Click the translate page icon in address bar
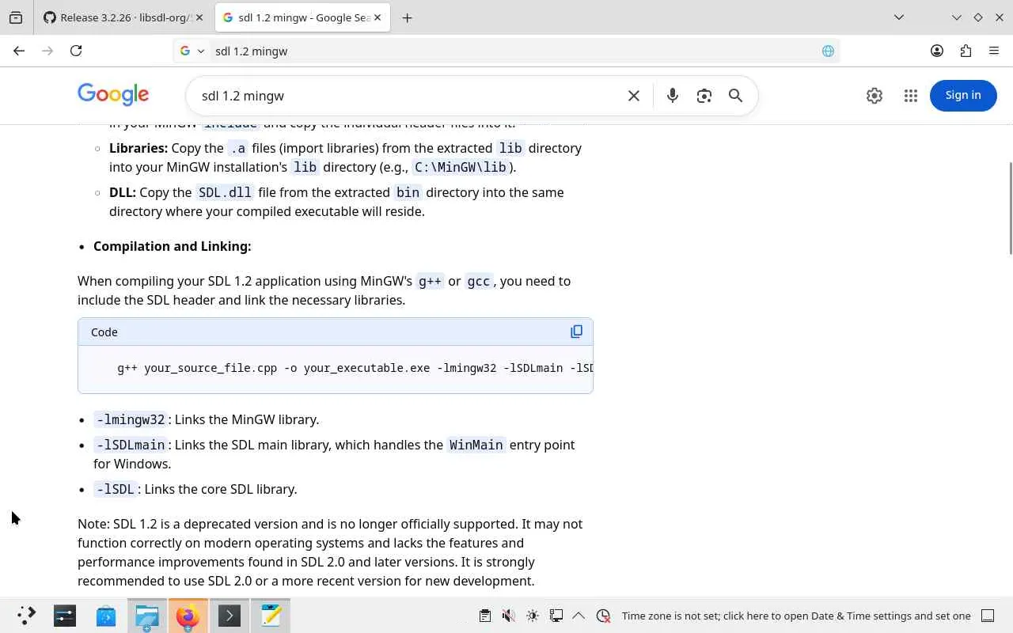Viewport: 1013px width, 633px height. click(828, 51)
